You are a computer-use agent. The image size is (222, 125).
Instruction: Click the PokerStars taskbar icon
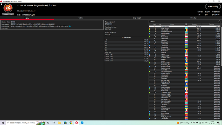point(76,123)
